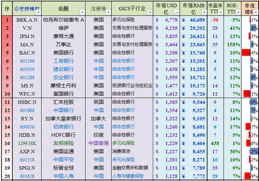The image size is (259, 181).
Task: Select ticker cell RY.N
Action: (x=27, y=119)
